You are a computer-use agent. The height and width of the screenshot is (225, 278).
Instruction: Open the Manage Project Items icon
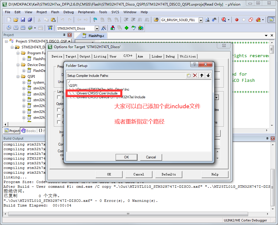pos(112,28)
